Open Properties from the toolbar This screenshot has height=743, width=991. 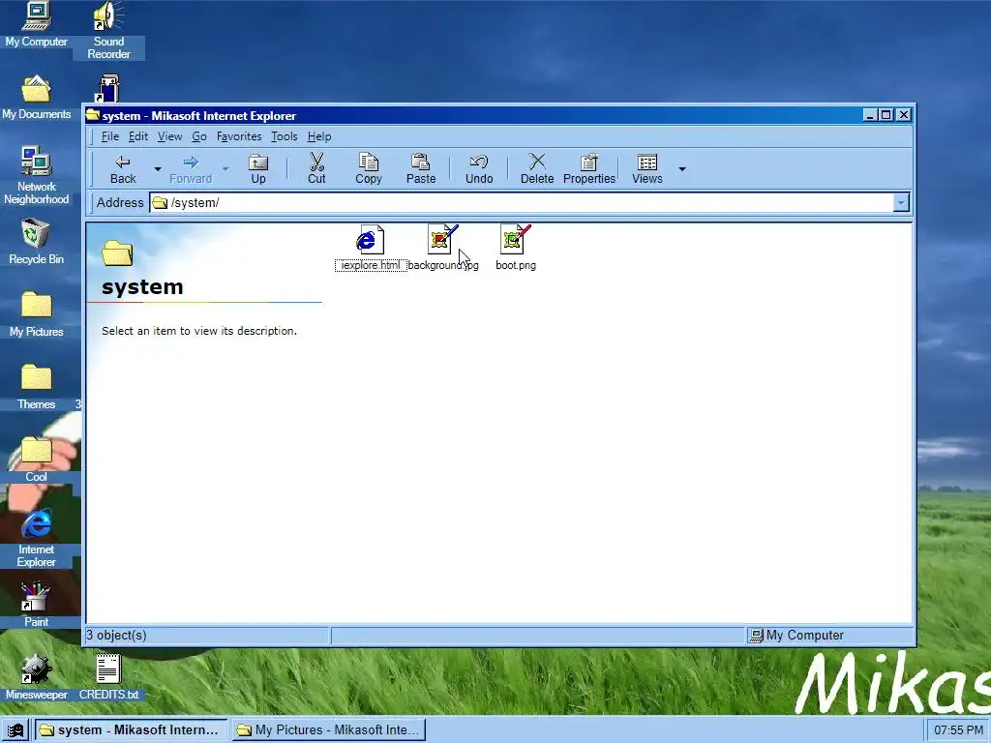589,168
